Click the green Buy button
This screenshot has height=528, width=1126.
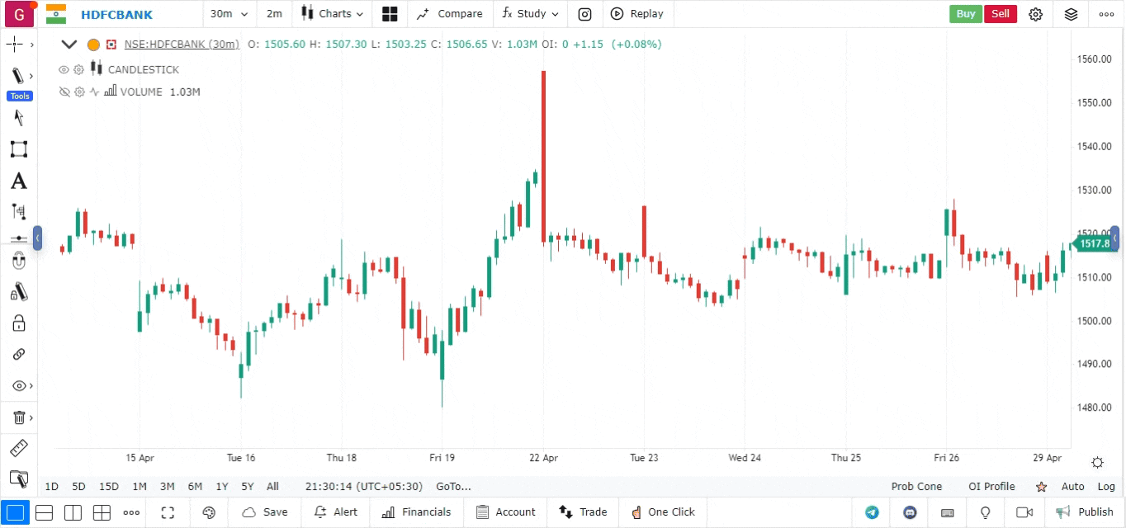[965, 14]
